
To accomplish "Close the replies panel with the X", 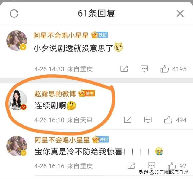I will coord(180,14).
